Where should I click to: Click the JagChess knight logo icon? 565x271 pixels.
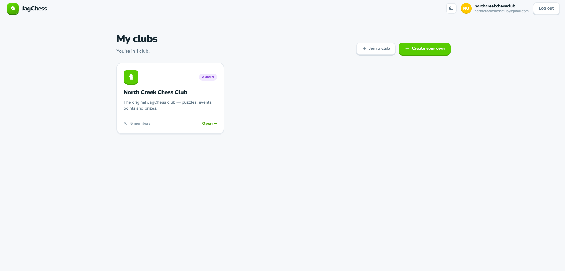click(x=13, y=9)
